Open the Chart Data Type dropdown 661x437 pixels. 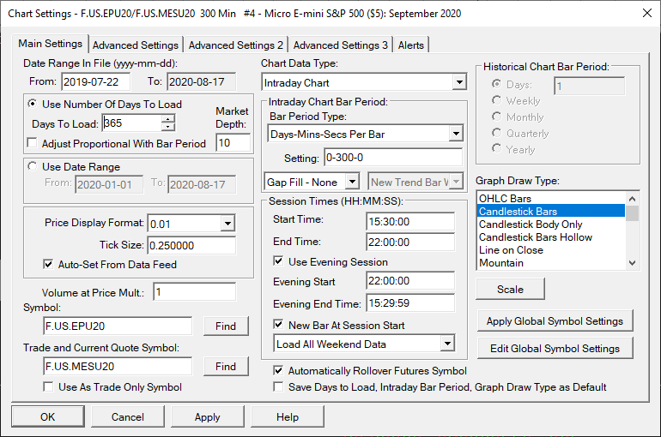[x=459, y=82]
